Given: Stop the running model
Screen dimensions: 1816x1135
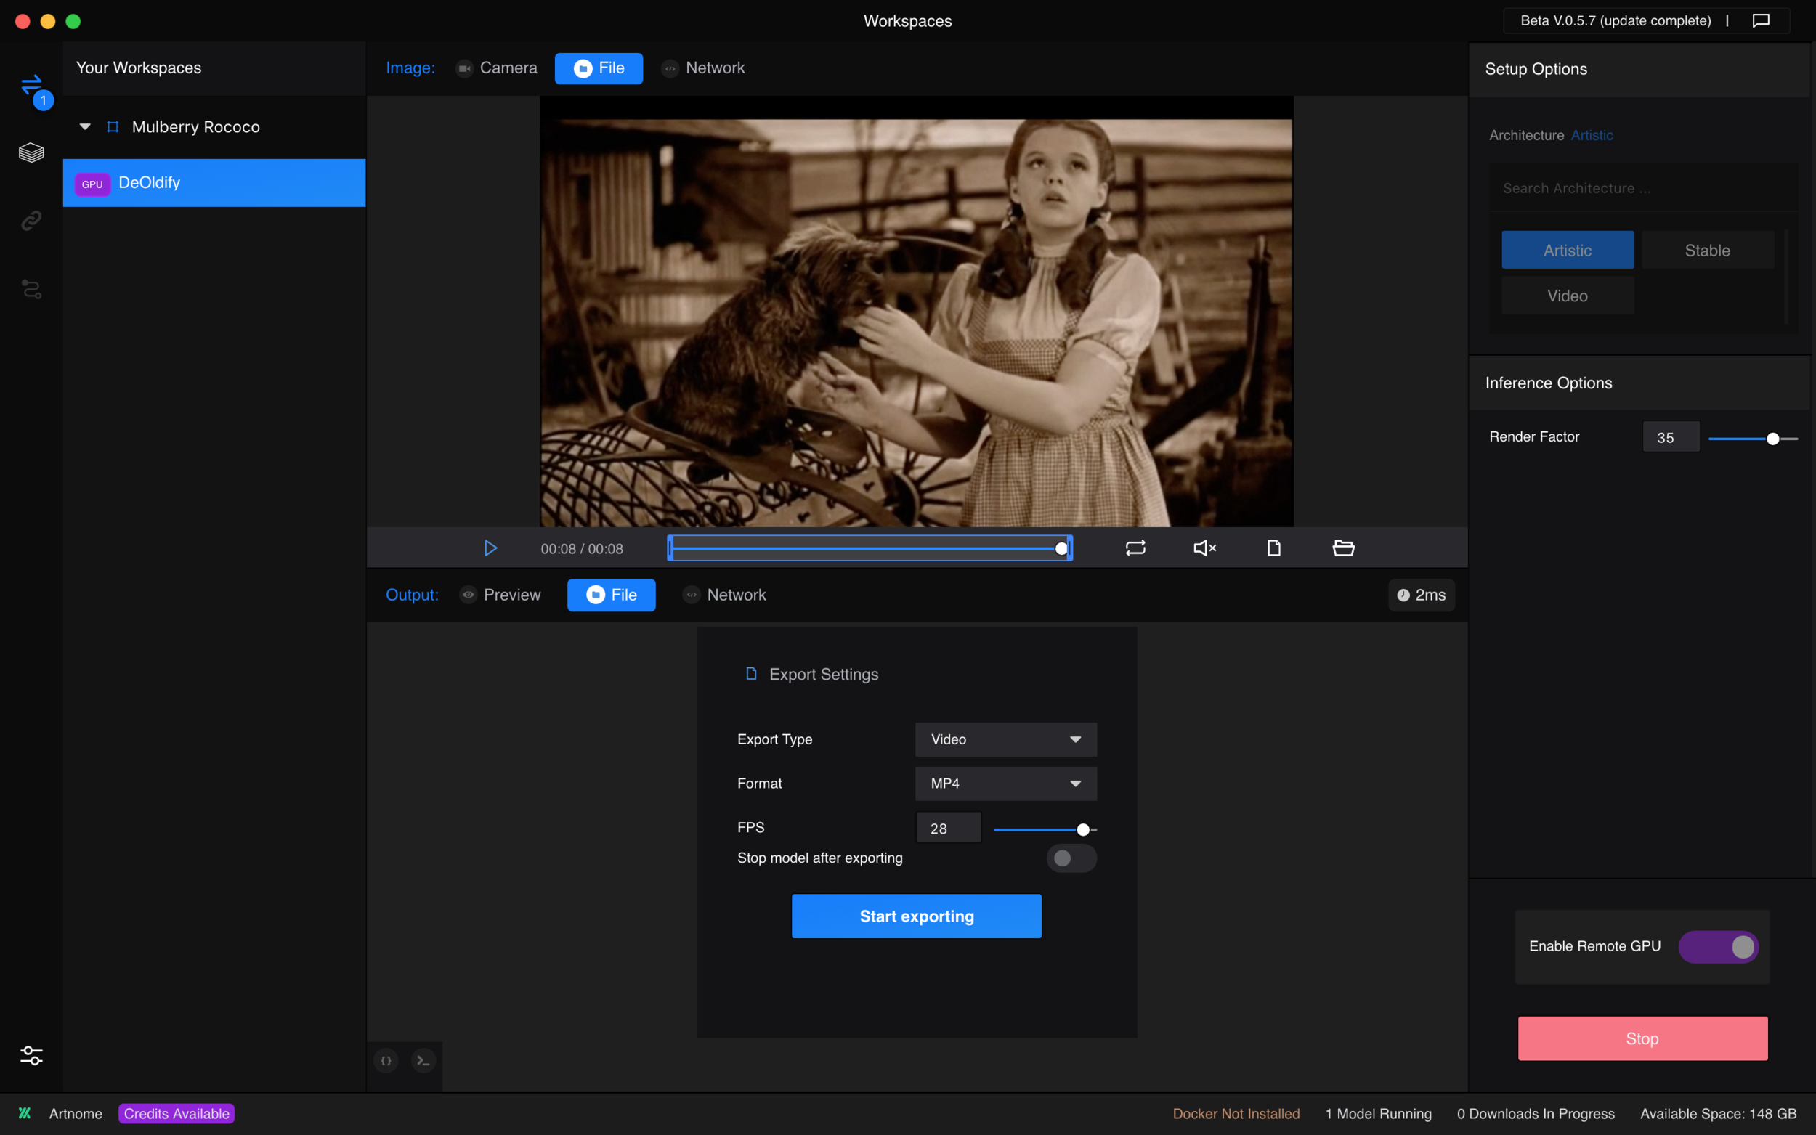Looking at the screenshot, I should point(1642,1038).
